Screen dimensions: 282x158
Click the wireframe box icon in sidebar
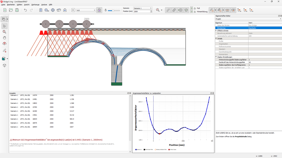(4, 66)
